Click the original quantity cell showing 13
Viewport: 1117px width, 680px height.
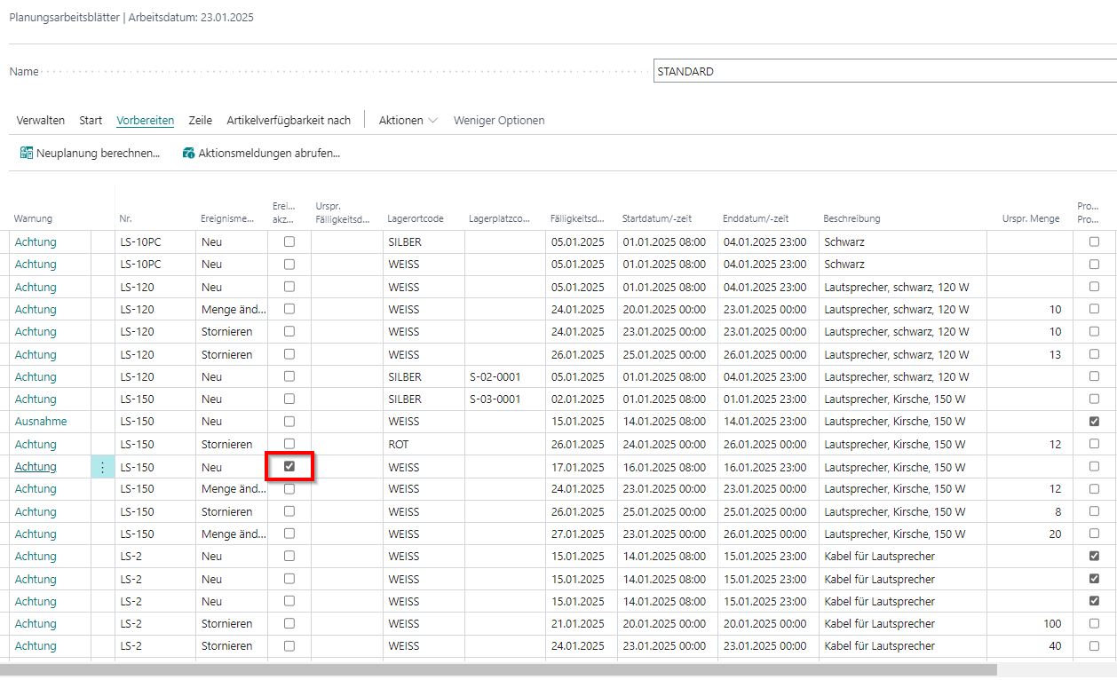(1031, 354)
